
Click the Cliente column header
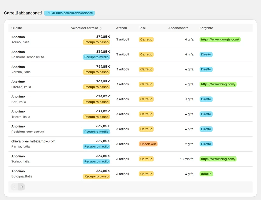point(17,28)
